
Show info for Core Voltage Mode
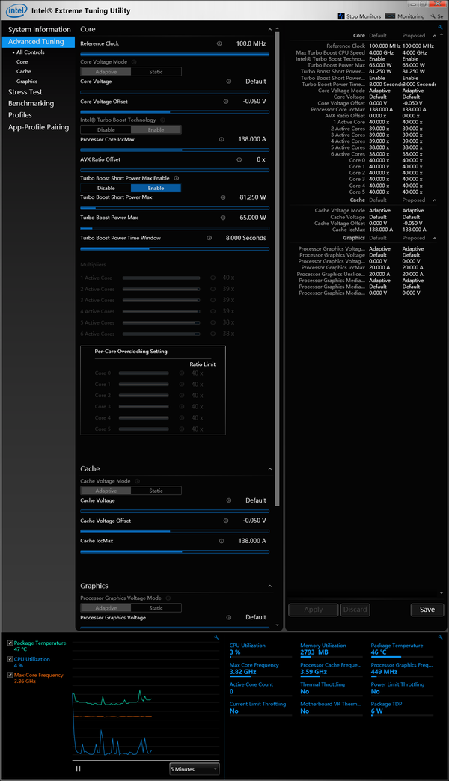tap(134, 62)
